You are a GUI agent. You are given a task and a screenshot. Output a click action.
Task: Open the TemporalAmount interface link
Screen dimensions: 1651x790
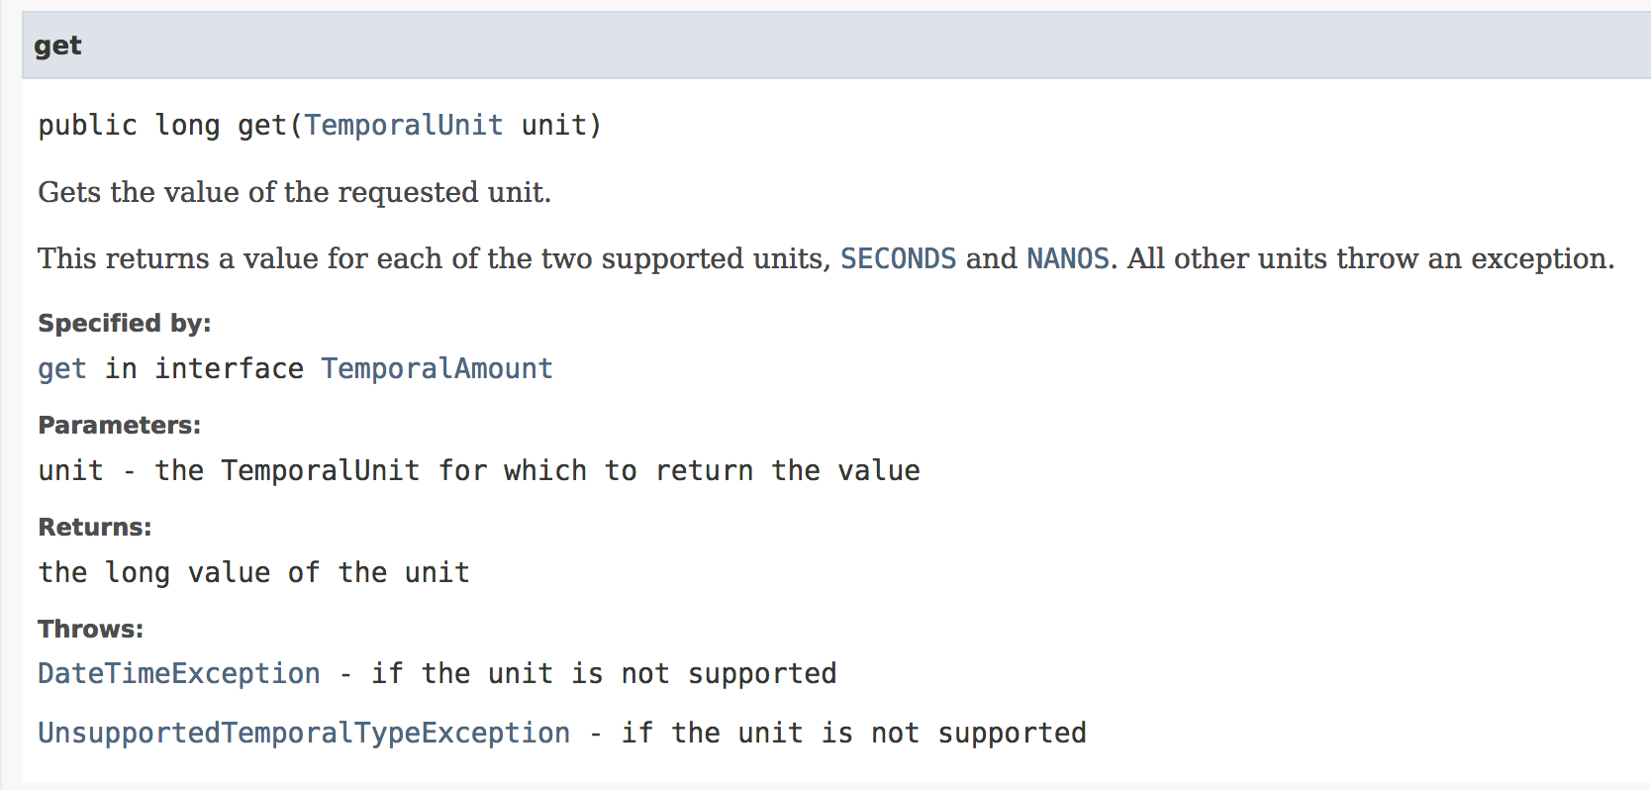point(437,369)
